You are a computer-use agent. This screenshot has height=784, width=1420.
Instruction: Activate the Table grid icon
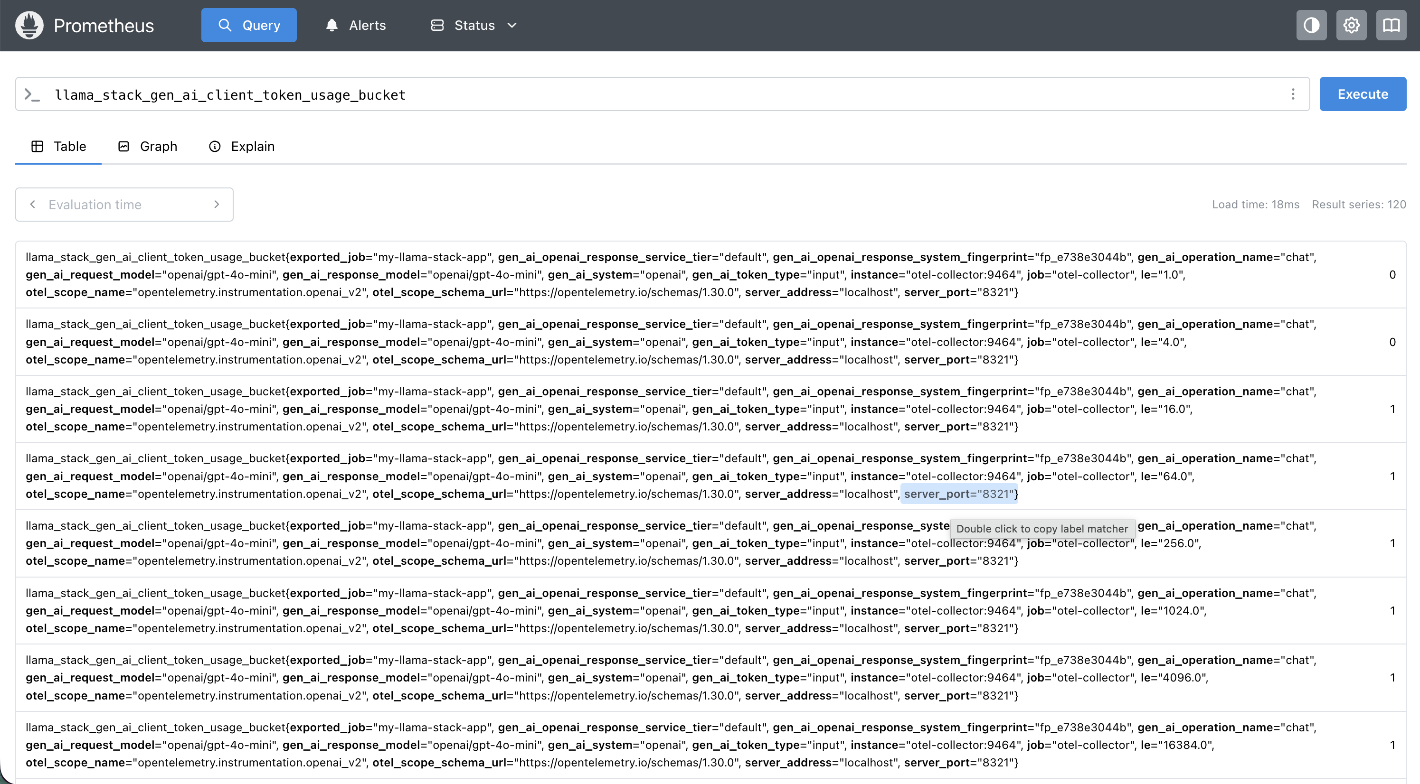coord(37,146)
